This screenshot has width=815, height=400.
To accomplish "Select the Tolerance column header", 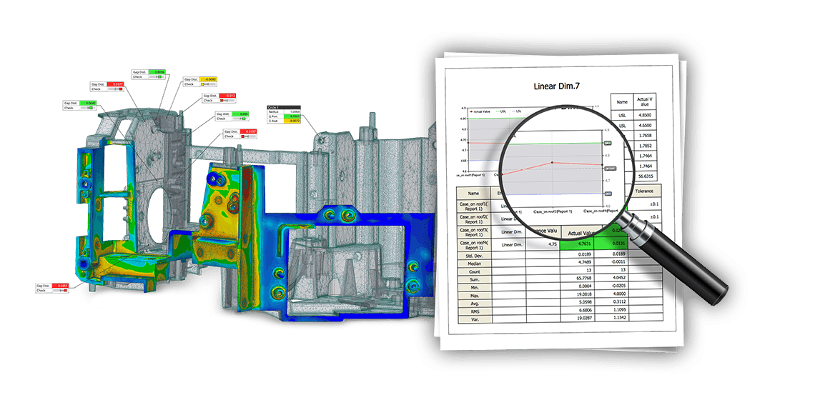I will pos(645,191).
